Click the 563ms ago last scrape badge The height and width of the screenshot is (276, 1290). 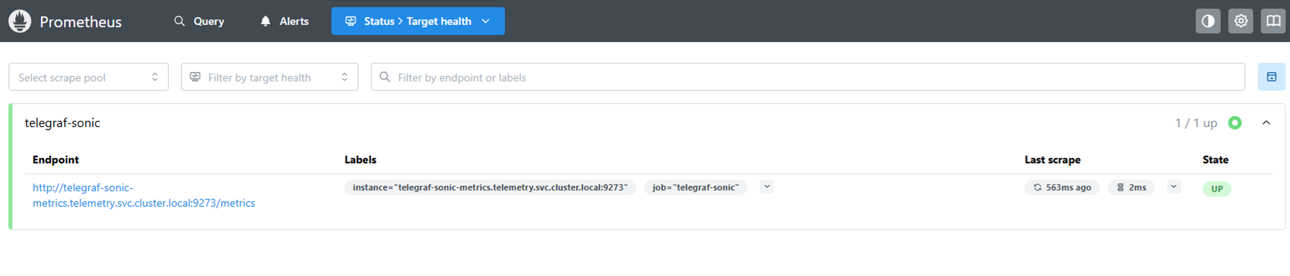click(1062, 188)
